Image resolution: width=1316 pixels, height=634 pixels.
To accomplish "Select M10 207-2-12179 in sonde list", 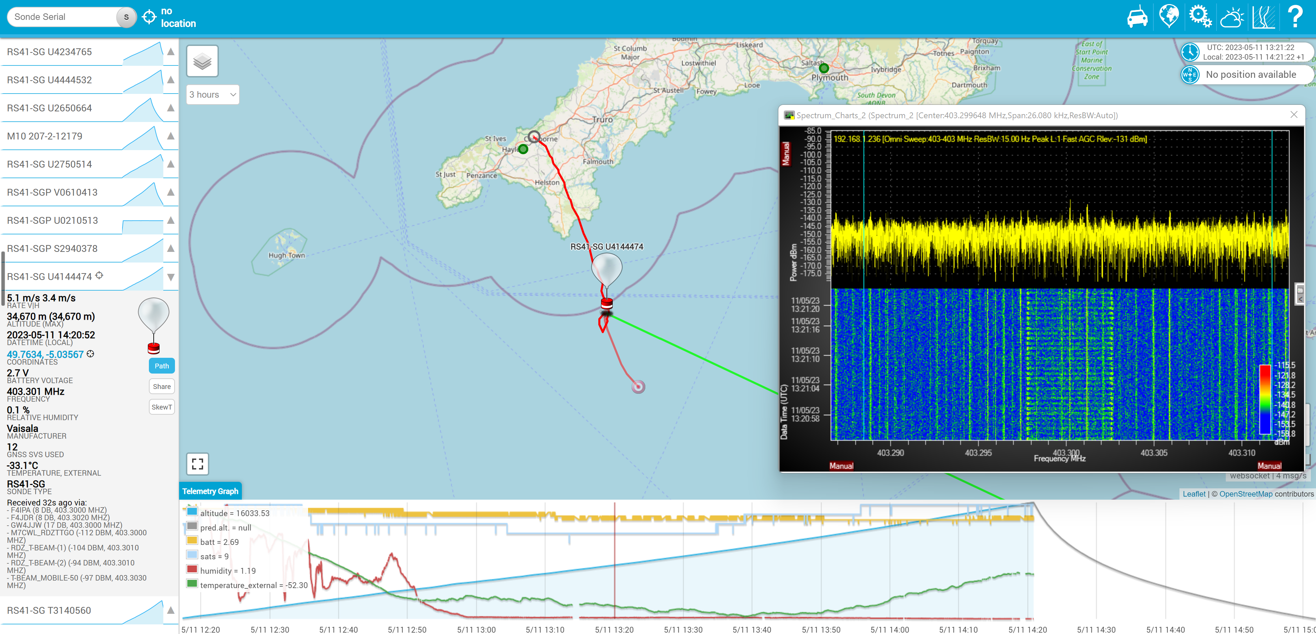I will [45, 136].
